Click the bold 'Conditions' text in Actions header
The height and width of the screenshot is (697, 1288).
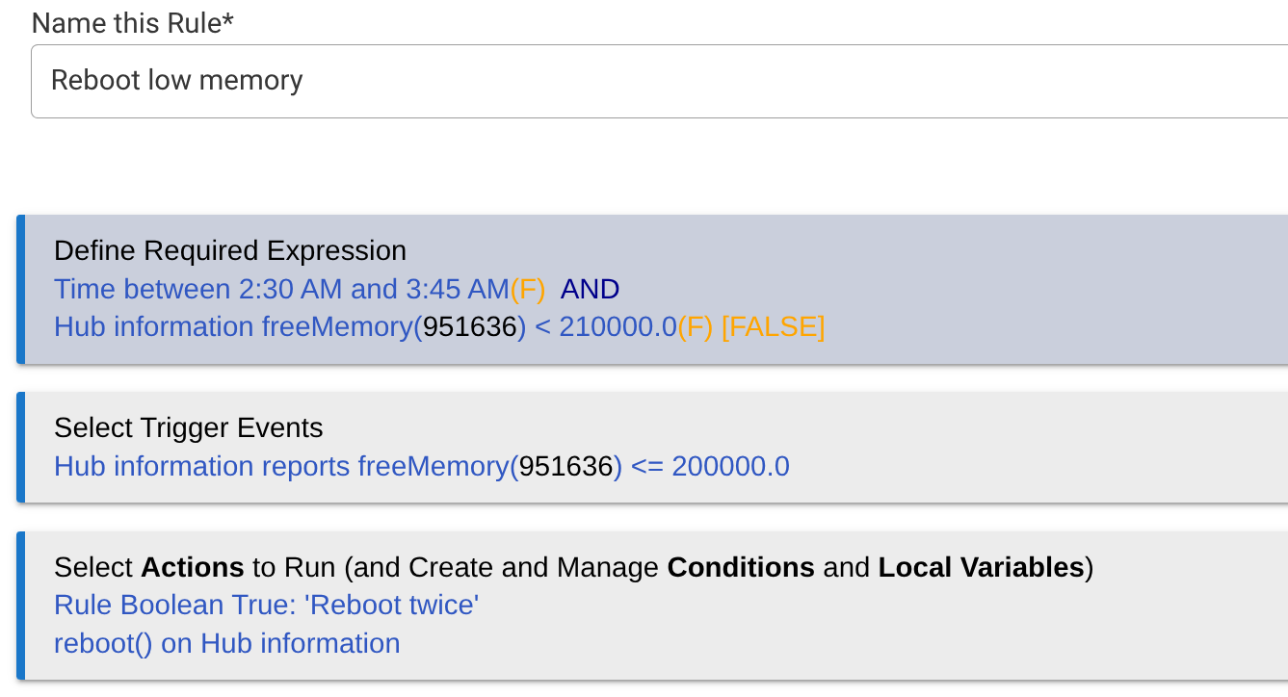pos(741,568)
